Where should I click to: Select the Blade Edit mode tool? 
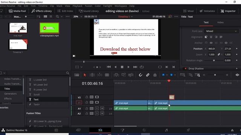(x=107, y=75)
